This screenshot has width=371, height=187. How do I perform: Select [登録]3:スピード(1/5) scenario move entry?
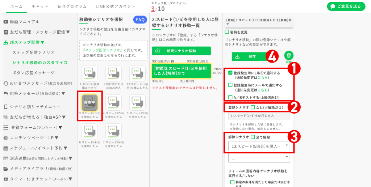[181, 71]
